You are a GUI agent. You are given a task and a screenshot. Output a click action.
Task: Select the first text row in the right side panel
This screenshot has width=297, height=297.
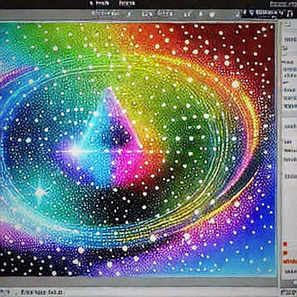point(290,39)
